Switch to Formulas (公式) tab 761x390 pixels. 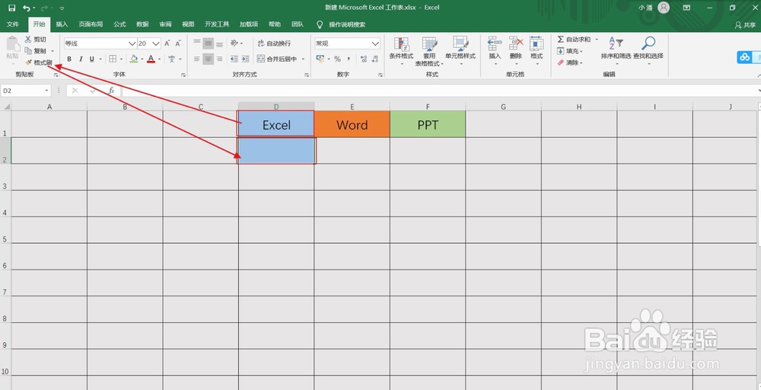(x=119, y=24)
